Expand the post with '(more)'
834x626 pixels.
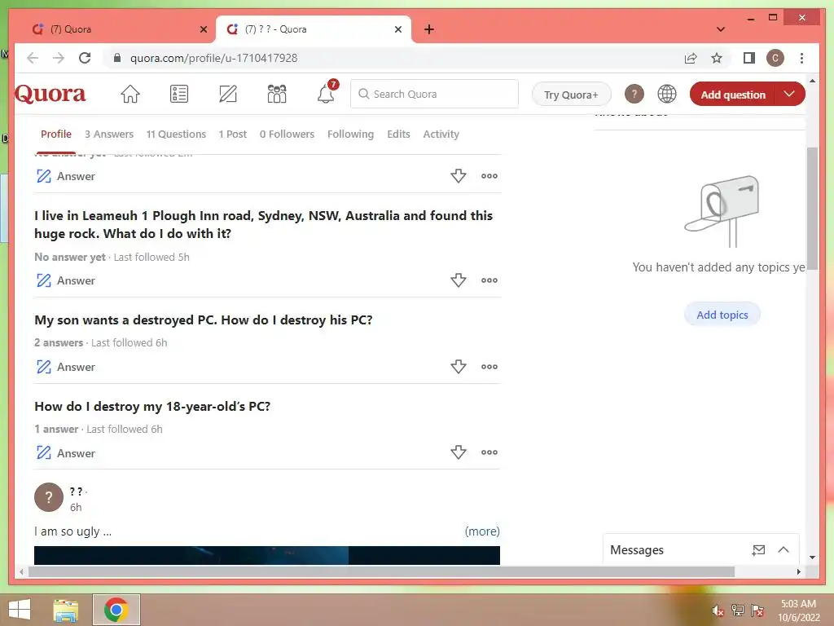[482, 531]
